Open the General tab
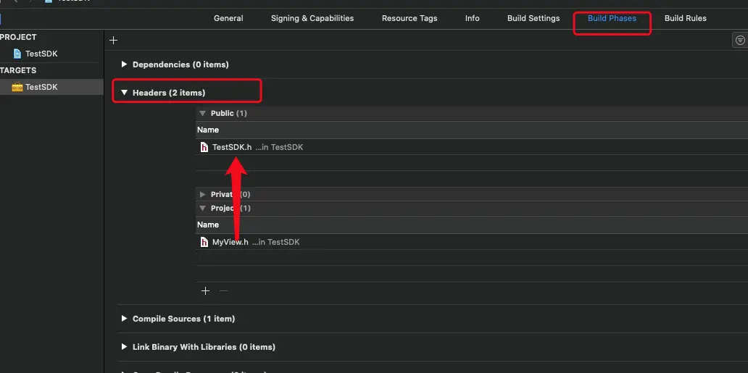The height and width of the screenshot is (373, 748). click(228, 18)
